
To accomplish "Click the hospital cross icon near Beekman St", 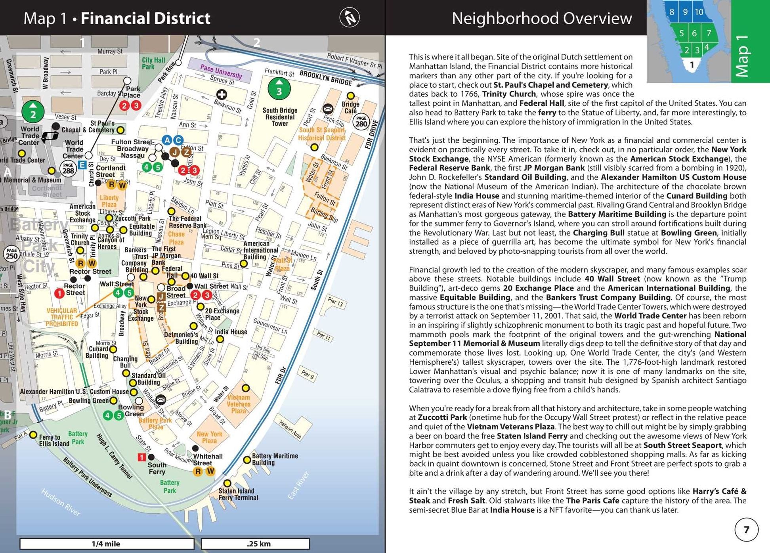I will 222,94.
